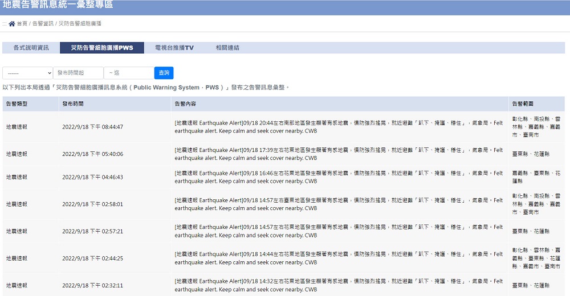Click 告警類型 column header
The height and width of the screenshot is (296, 570).
(x=17, y=104)
